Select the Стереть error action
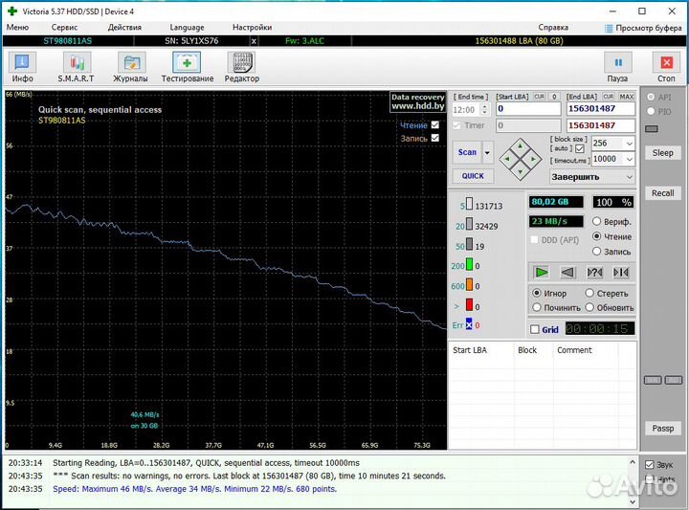The height and width of the screenshot is (510, 689). (589, 293)
